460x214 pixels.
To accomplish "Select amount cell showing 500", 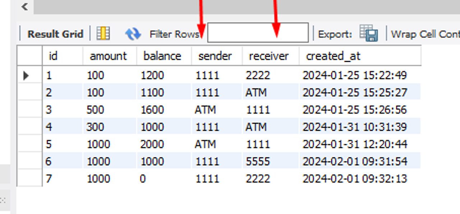I will click(x=110, y=110).
